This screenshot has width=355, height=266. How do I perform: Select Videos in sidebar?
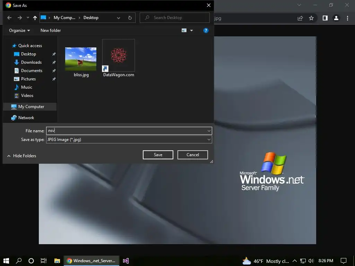point(24,96)
